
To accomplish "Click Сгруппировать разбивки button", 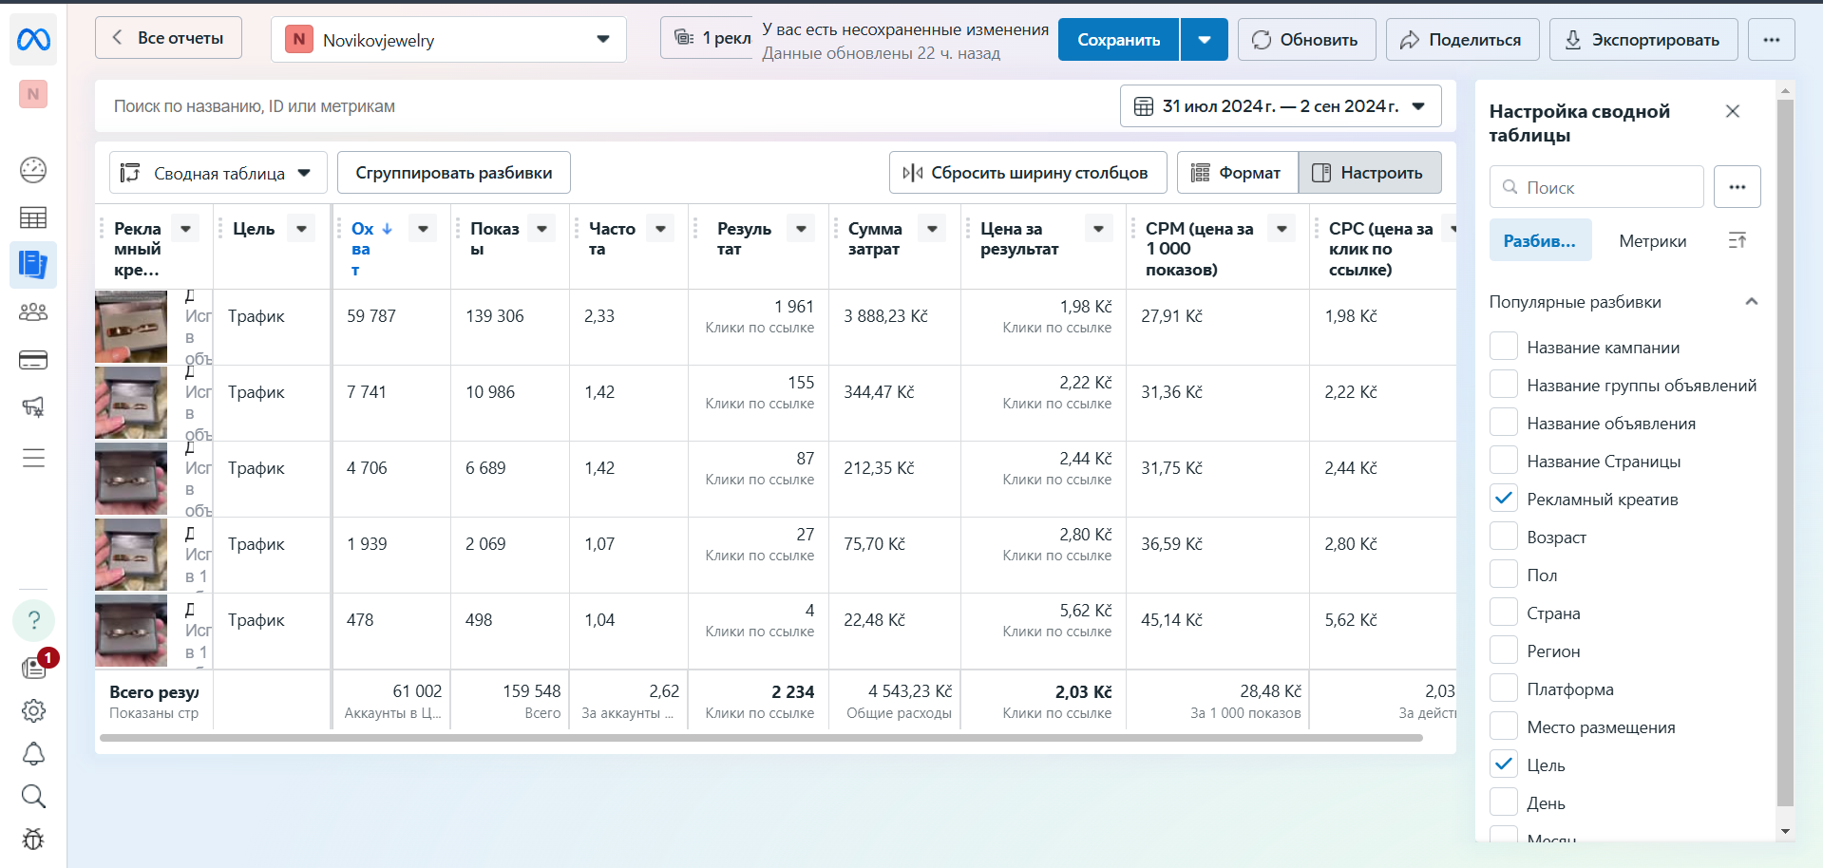I will (x=453, y=173).
